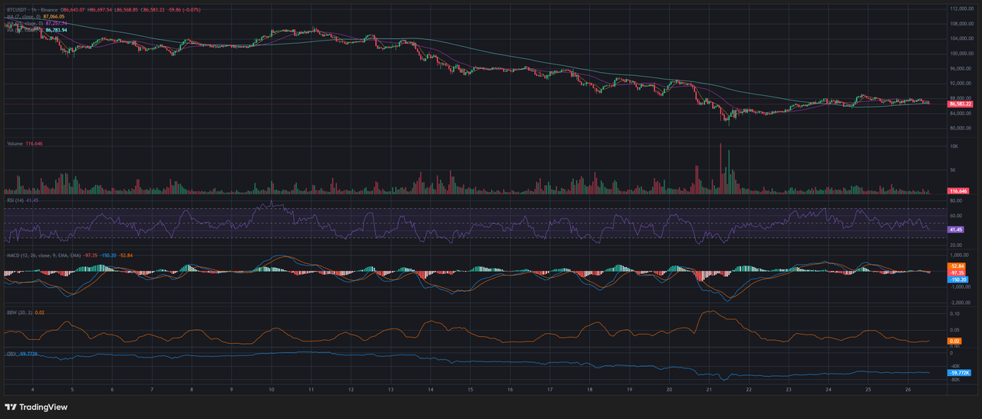Click date label 21 on time axis
This screenshot has height=419, width=982.
pyautogui.click(x=709, y=390)
